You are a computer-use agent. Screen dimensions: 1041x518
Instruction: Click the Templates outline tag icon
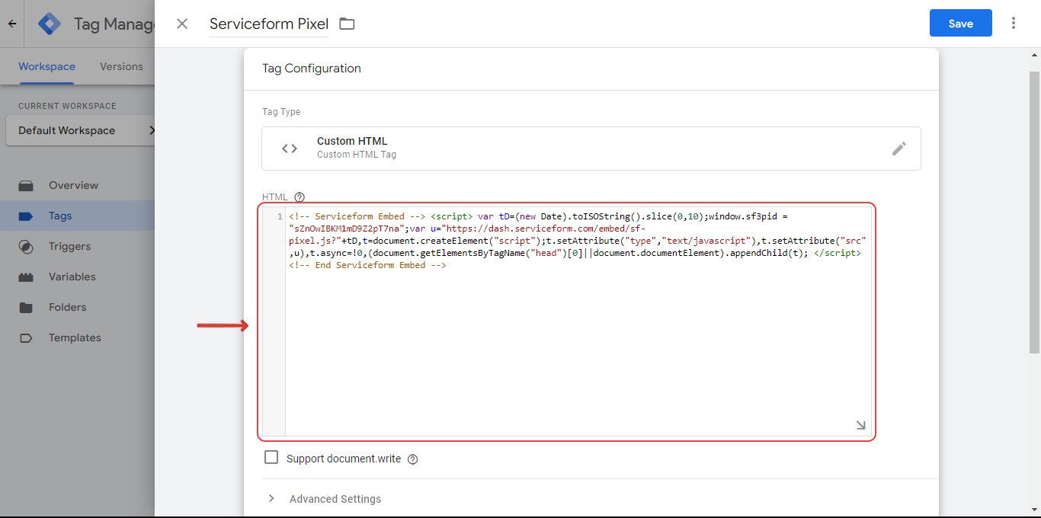coord(26,337)
